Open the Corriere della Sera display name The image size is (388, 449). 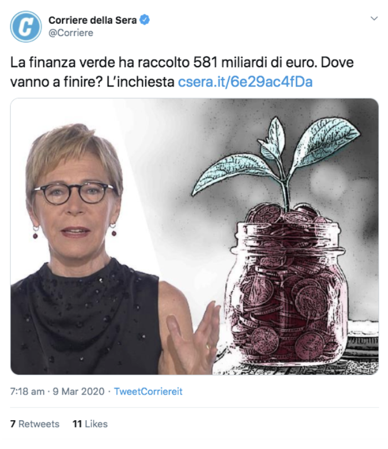(93, 20)
